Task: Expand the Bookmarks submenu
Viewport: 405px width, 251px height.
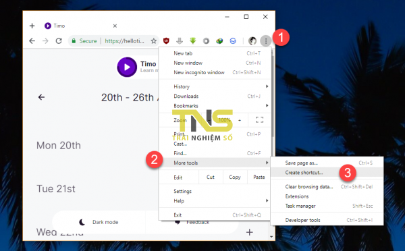Action: [215, 106]
